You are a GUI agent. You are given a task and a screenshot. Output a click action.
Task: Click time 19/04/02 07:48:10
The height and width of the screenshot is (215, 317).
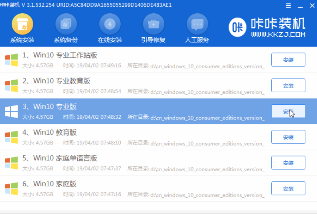click(92, 143)
